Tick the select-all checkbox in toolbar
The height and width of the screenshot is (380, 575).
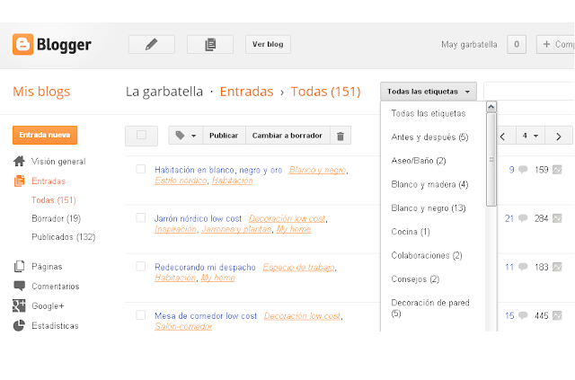tap(141, 136)
